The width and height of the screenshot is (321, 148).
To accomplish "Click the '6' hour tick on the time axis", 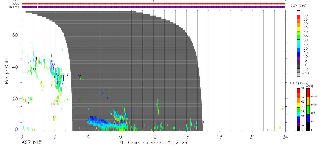I will [88, 137].
